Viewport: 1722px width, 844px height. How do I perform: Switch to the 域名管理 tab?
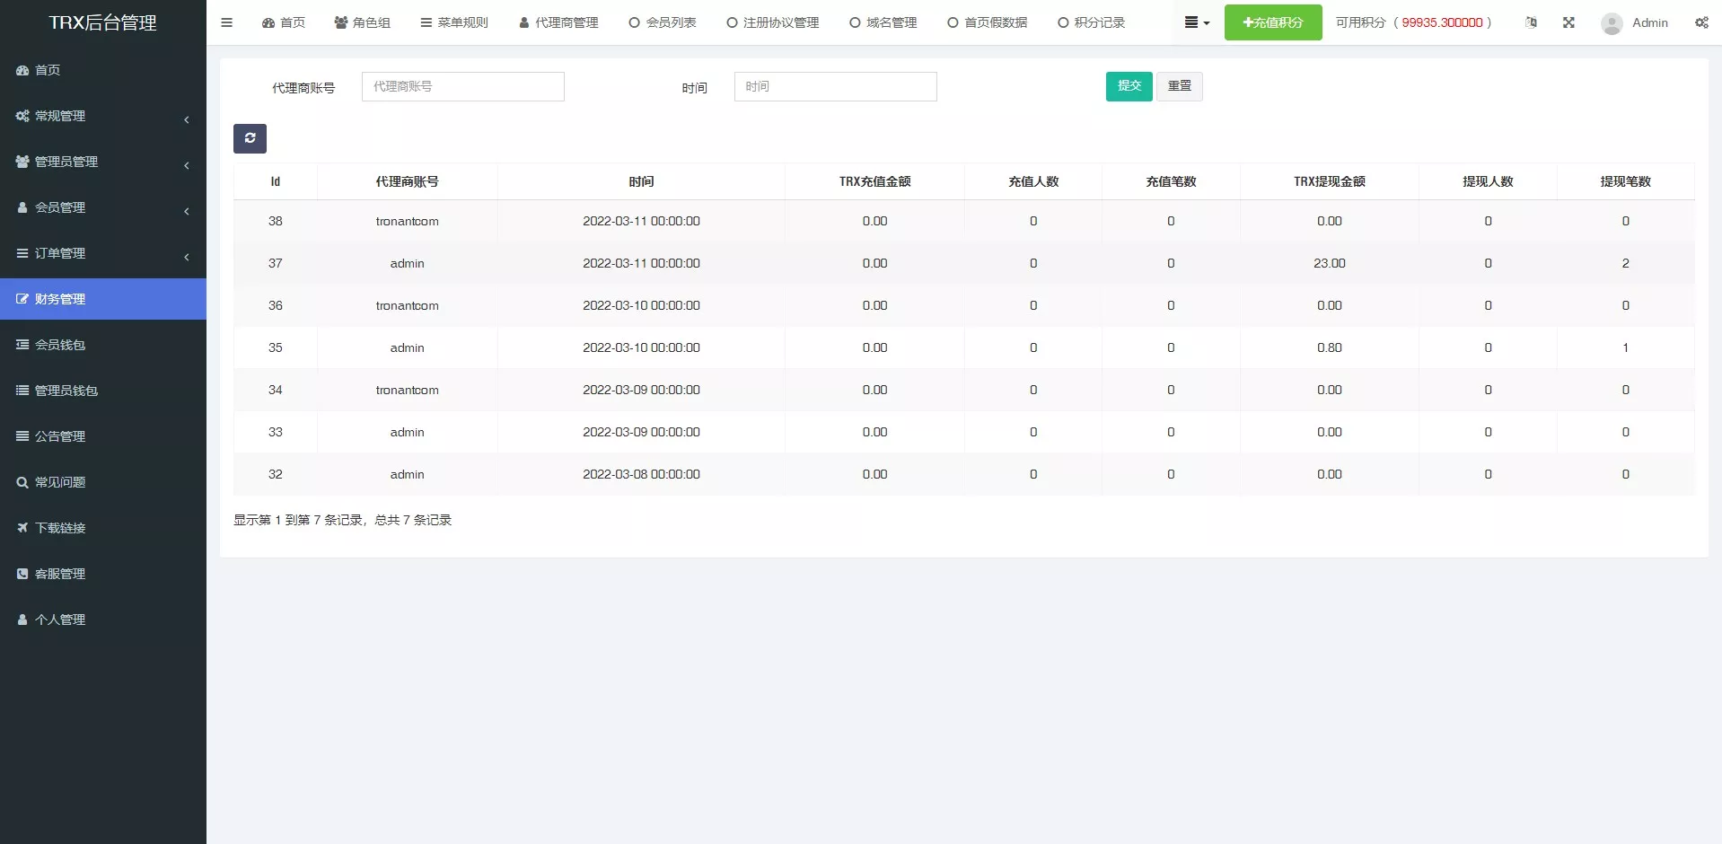(x=883, y=22)
